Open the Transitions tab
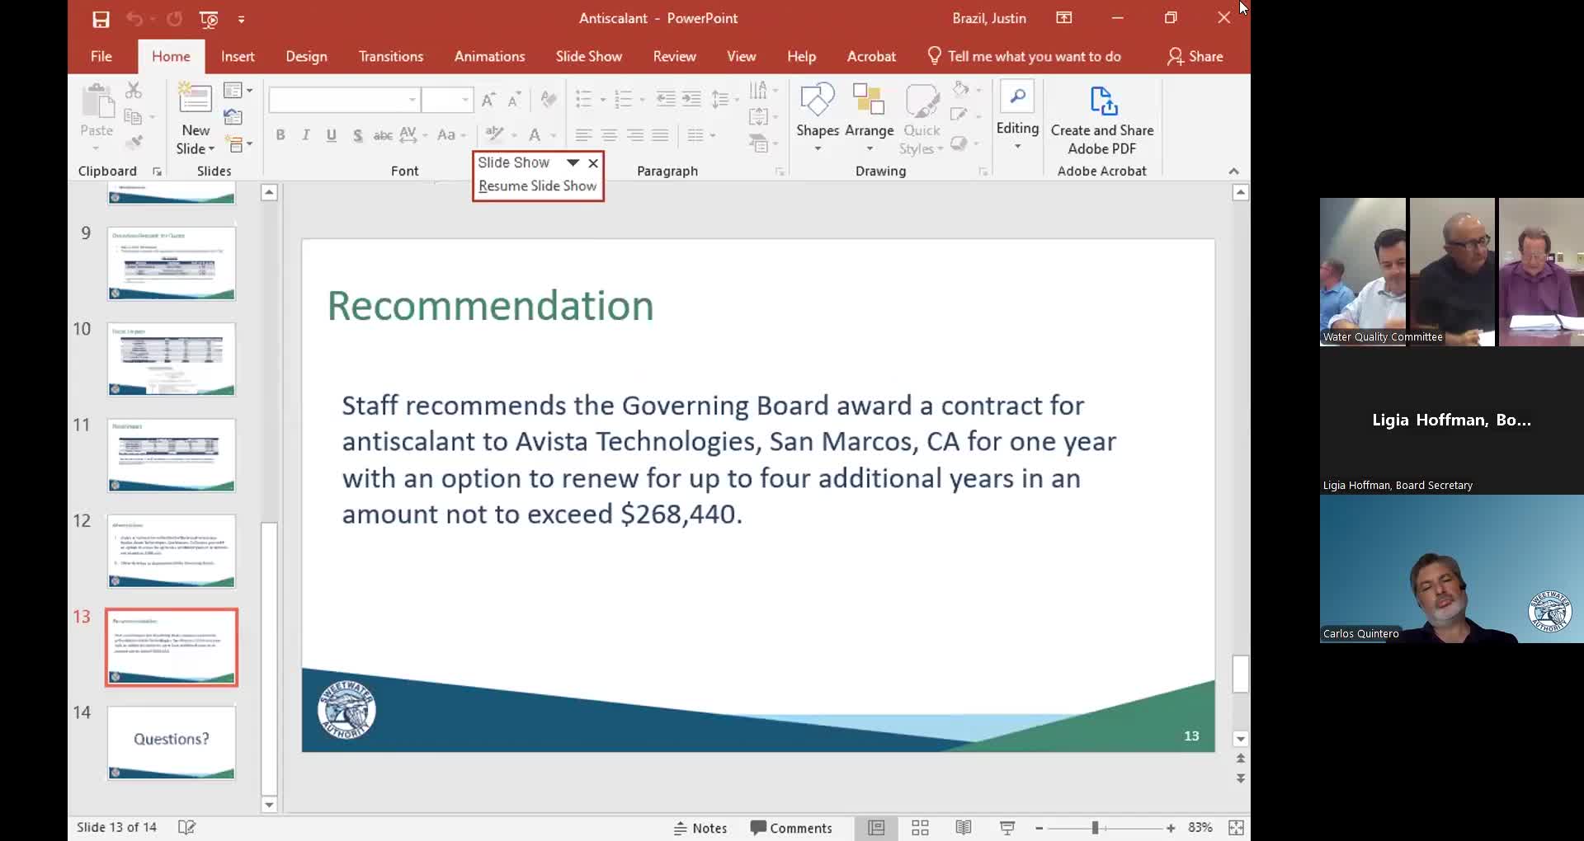 point(390,56)
